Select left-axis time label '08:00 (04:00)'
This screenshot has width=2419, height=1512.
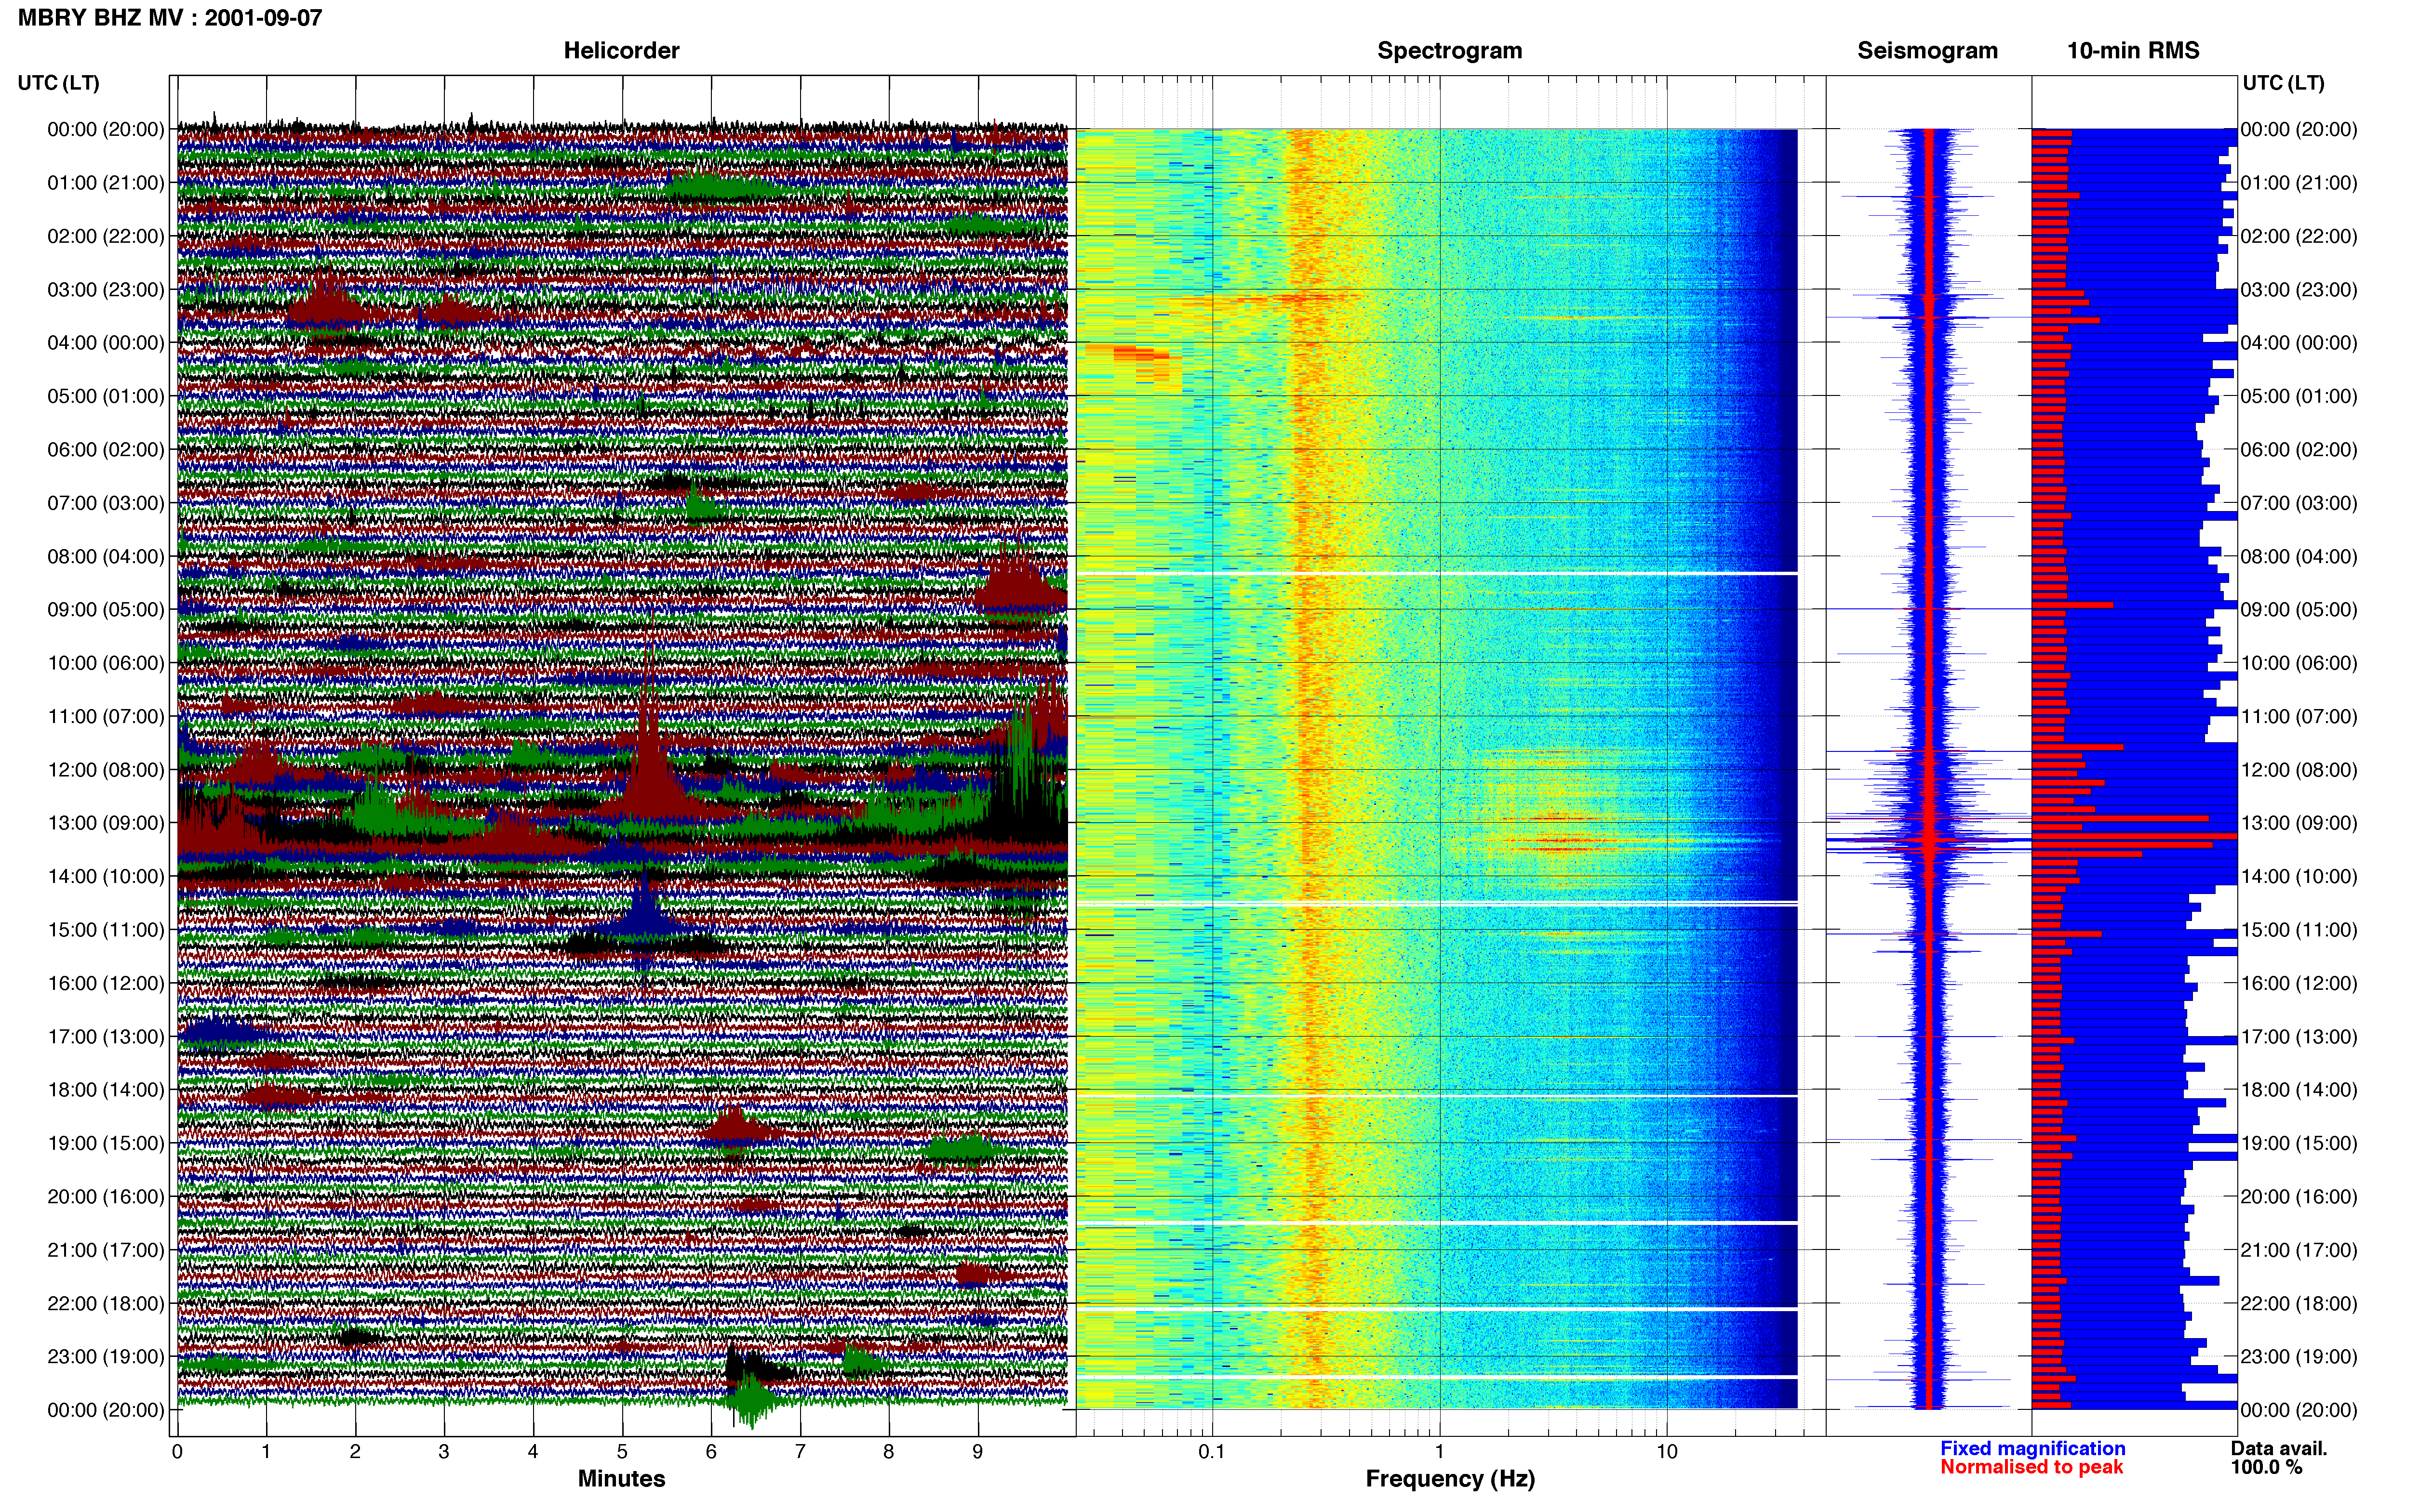coord(106,556)
